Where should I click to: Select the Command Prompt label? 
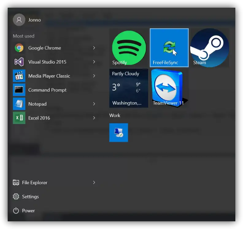tap(47, 90)
